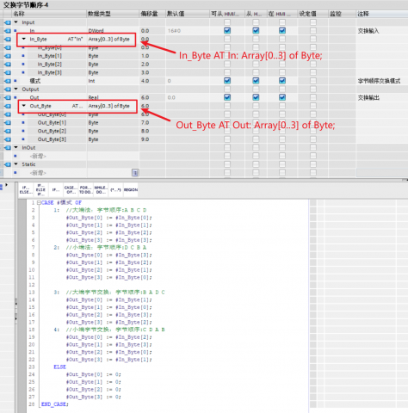The height and width of the screenshot is (413, 408).
Task: Collapse the In_Byte array node
Action: pos(24,39)
